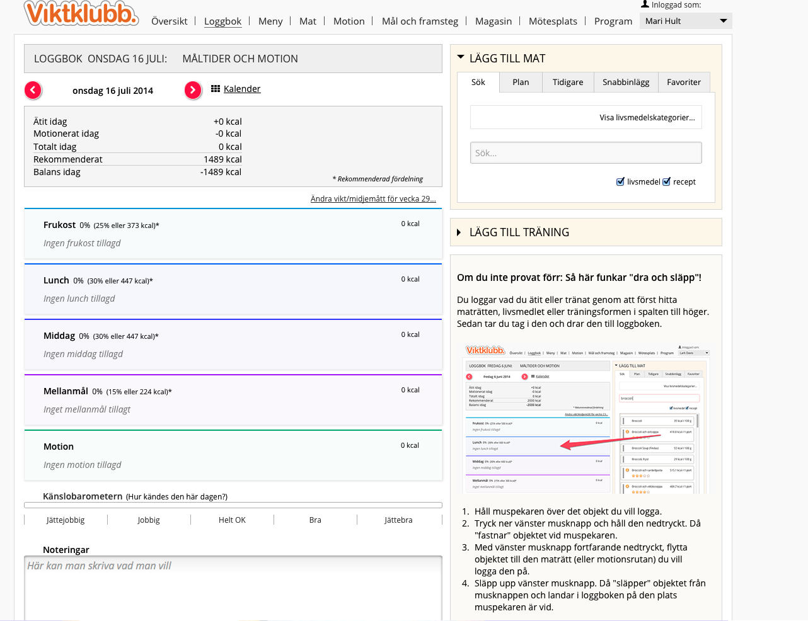This screenshot has height=621, width=808.
Task: Collapse the Lägg till mat panel
Action: pos(461,58)
